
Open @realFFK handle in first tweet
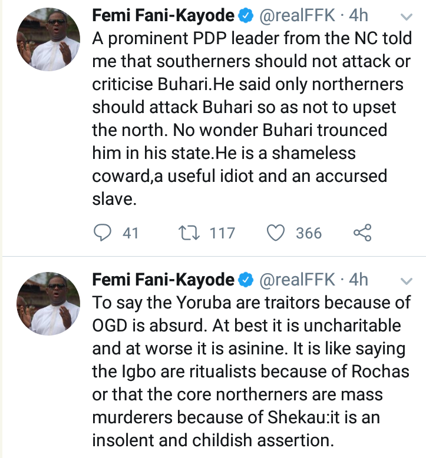coord(296,16)
